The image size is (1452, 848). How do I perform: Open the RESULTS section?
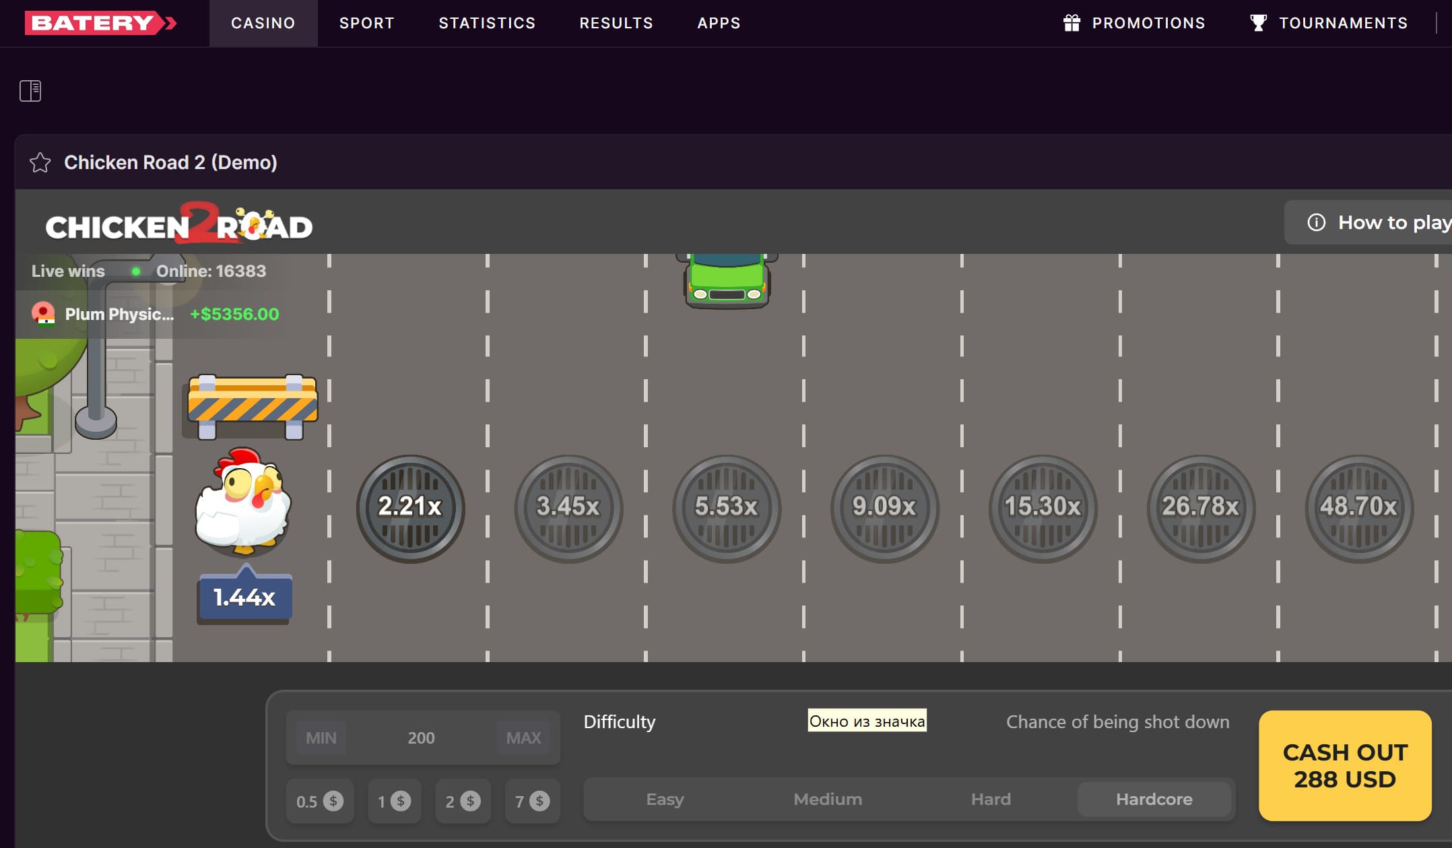(x=616, y=22)
